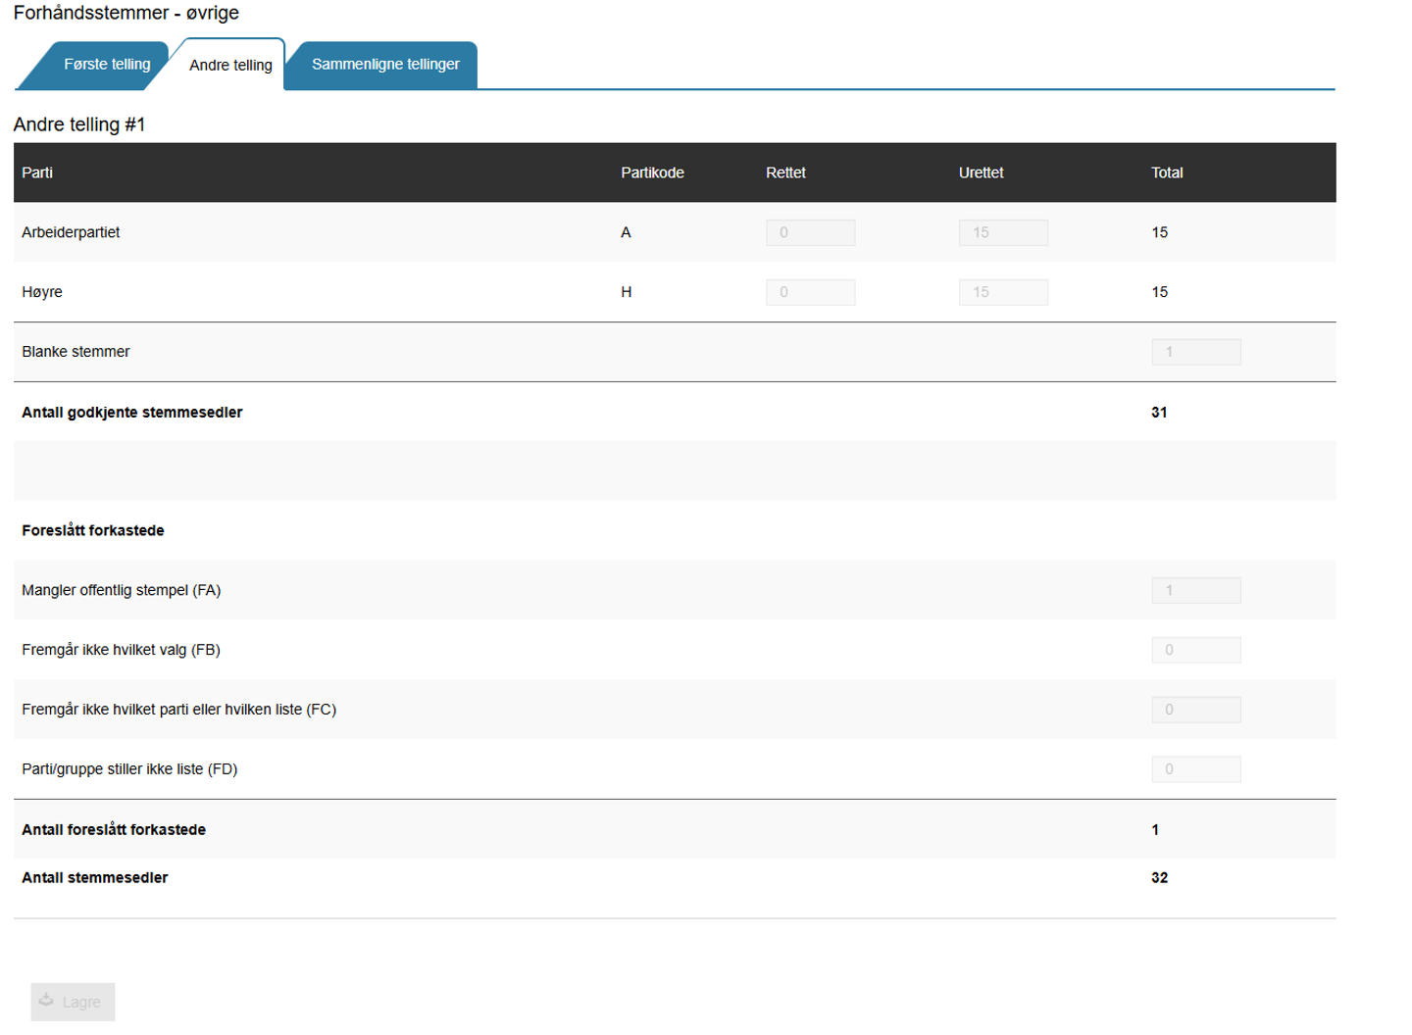Focus the Urettet field for Høyre
This screenshot has height=1035, width=1412.
pyautogui.click(x=1002, y=293)
